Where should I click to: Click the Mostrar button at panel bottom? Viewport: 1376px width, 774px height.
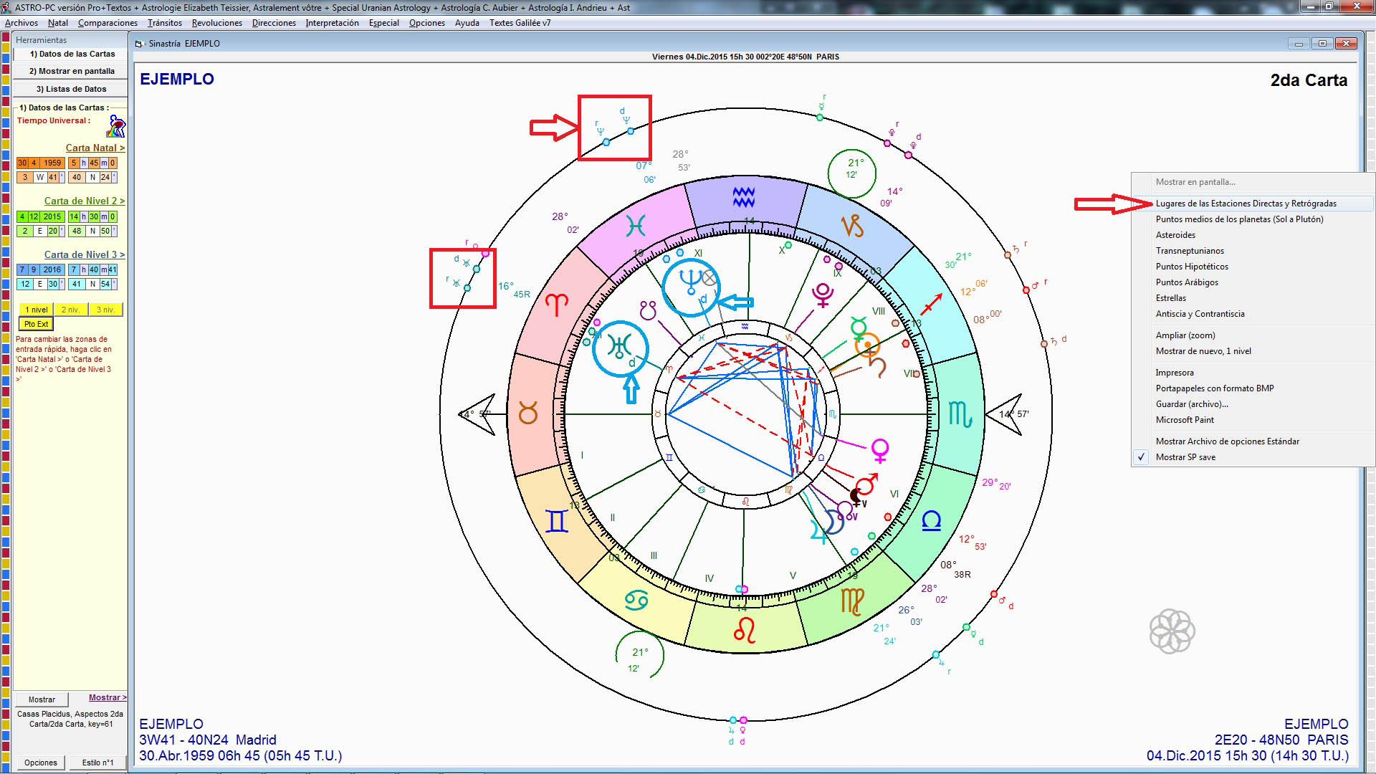pos(42,699)
